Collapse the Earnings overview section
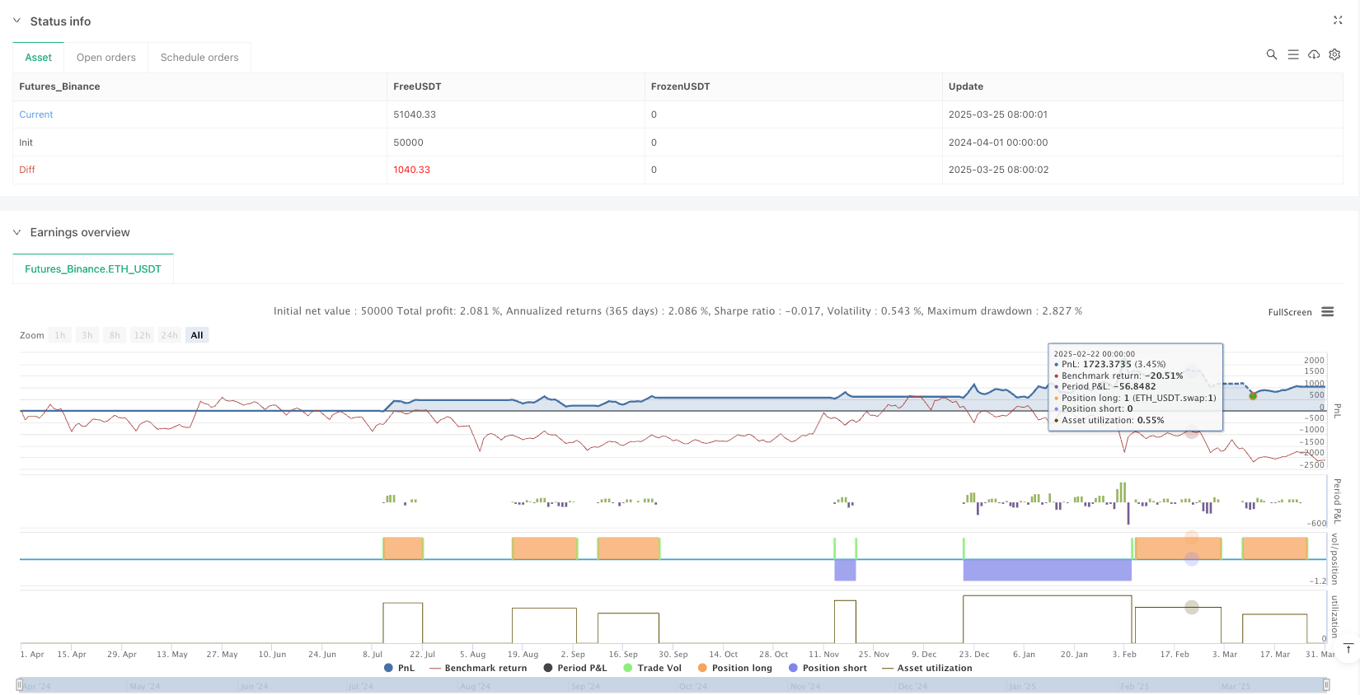This screenshot has height=695, width=1360. tap(16, 232)
